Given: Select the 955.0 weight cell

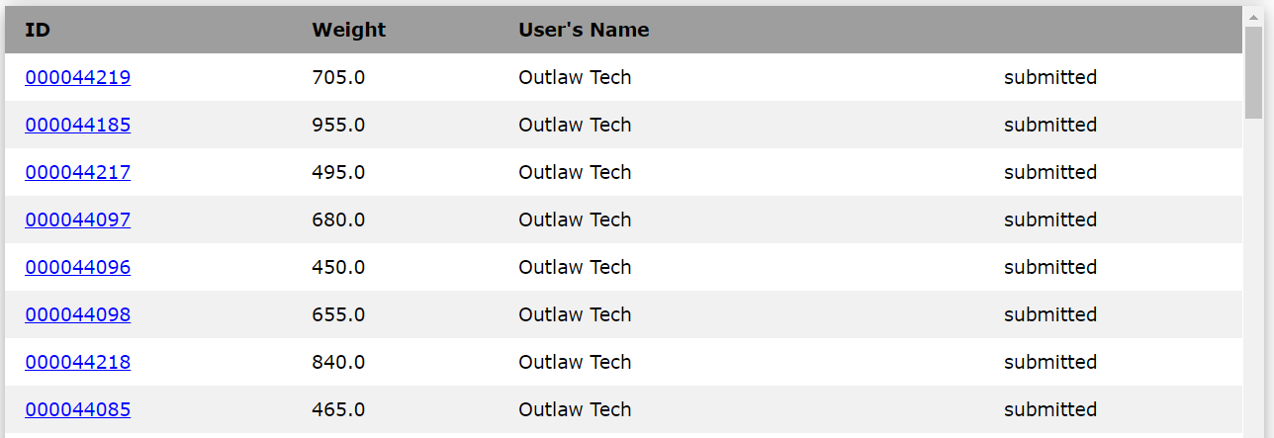Looking at the screenshot, I should tap(338, 125).
